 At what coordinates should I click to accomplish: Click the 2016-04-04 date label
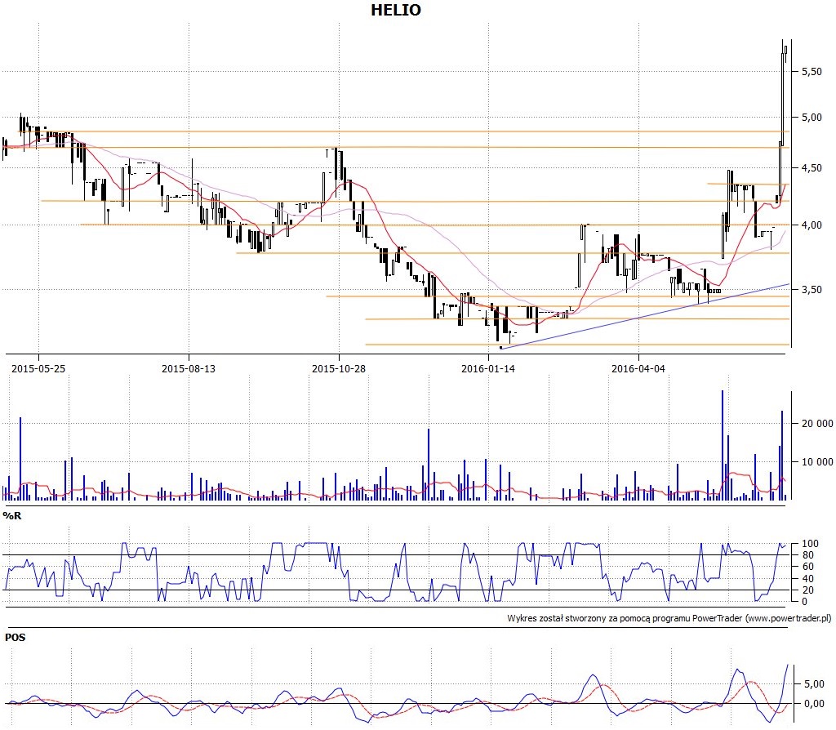[638, 368]
